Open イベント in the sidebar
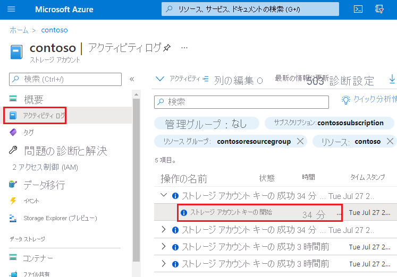The height and width of the screenshot is (277, 397). tap(31, 201)
